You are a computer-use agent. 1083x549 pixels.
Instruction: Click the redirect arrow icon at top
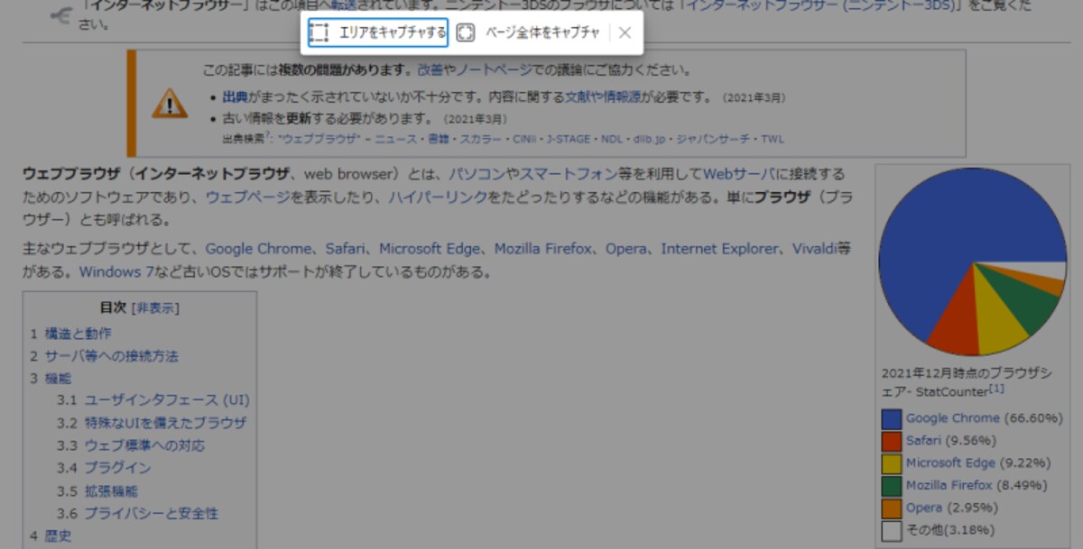point(61,15)
